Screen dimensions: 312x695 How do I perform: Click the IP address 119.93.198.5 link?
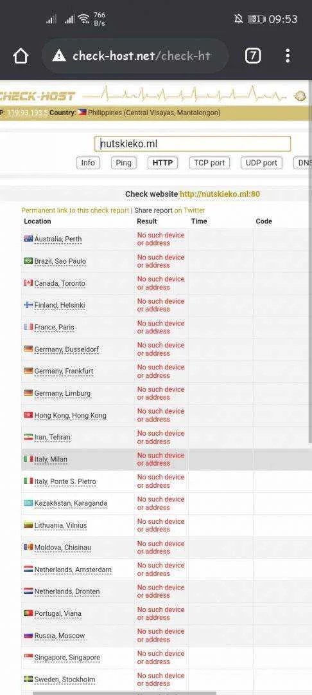(x=28, y=113)
